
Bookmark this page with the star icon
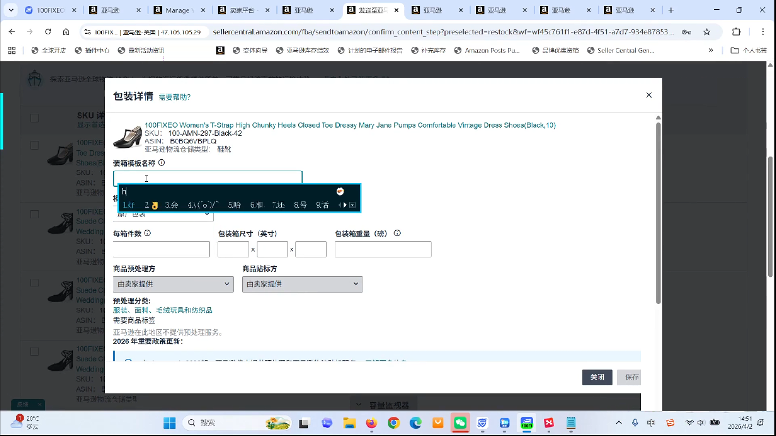[x=707, y=32]
